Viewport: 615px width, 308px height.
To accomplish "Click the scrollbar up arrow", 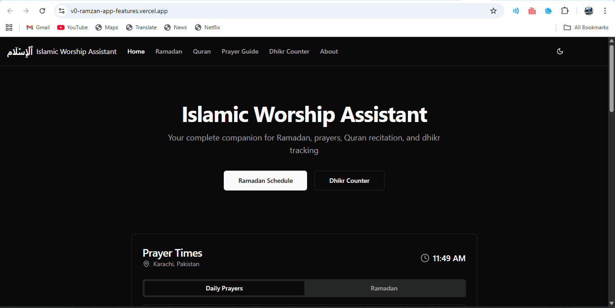I will (611, 40).
